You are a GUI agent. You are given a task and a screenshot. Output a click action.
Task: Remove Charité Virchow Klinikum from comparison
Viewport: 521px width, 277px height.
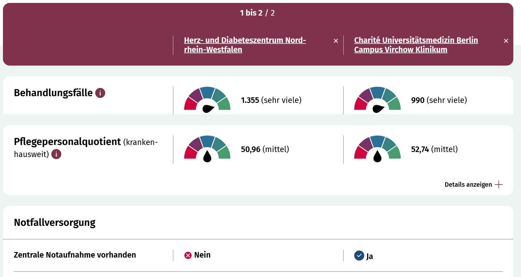click(x=506, y=41)
